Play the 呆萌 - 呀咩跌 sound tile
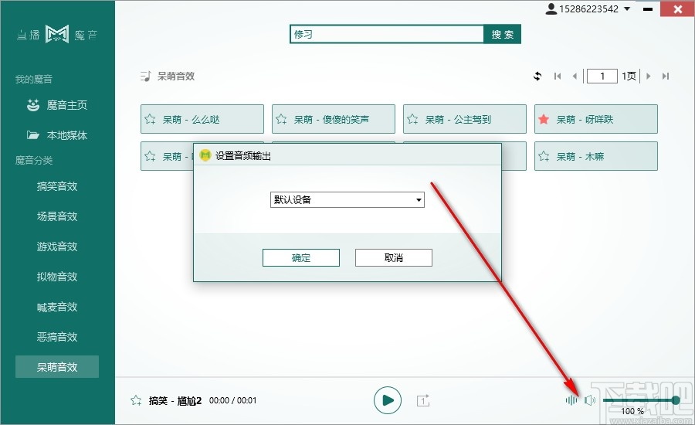Viewport: 695px width, 425px height. [595, 119]
